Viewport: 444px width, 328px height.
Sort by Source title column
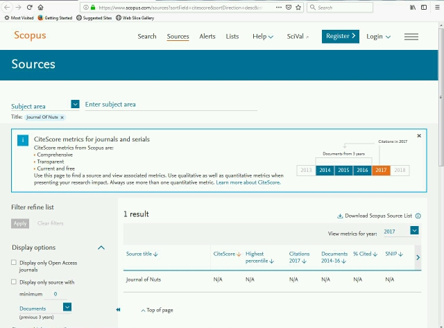point(142,254)
